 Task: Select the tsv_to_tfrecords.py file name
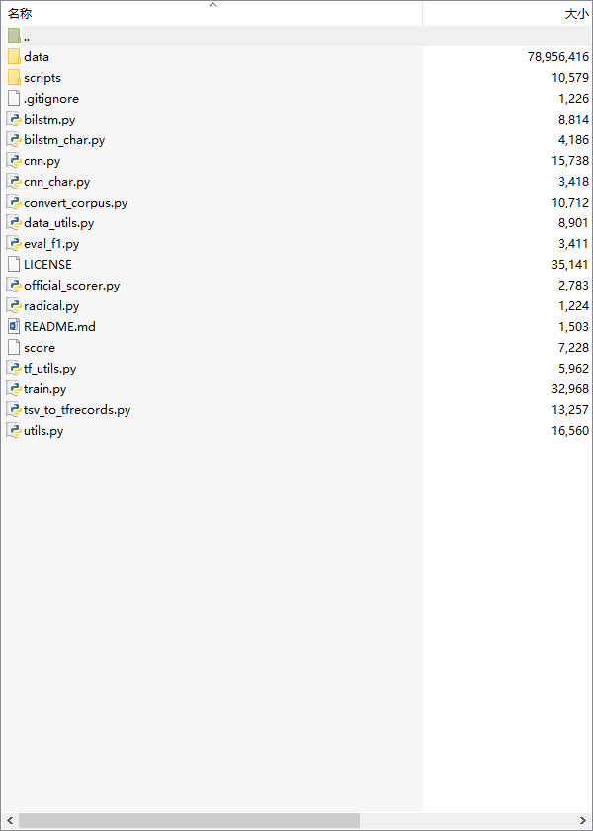[77, 410]
